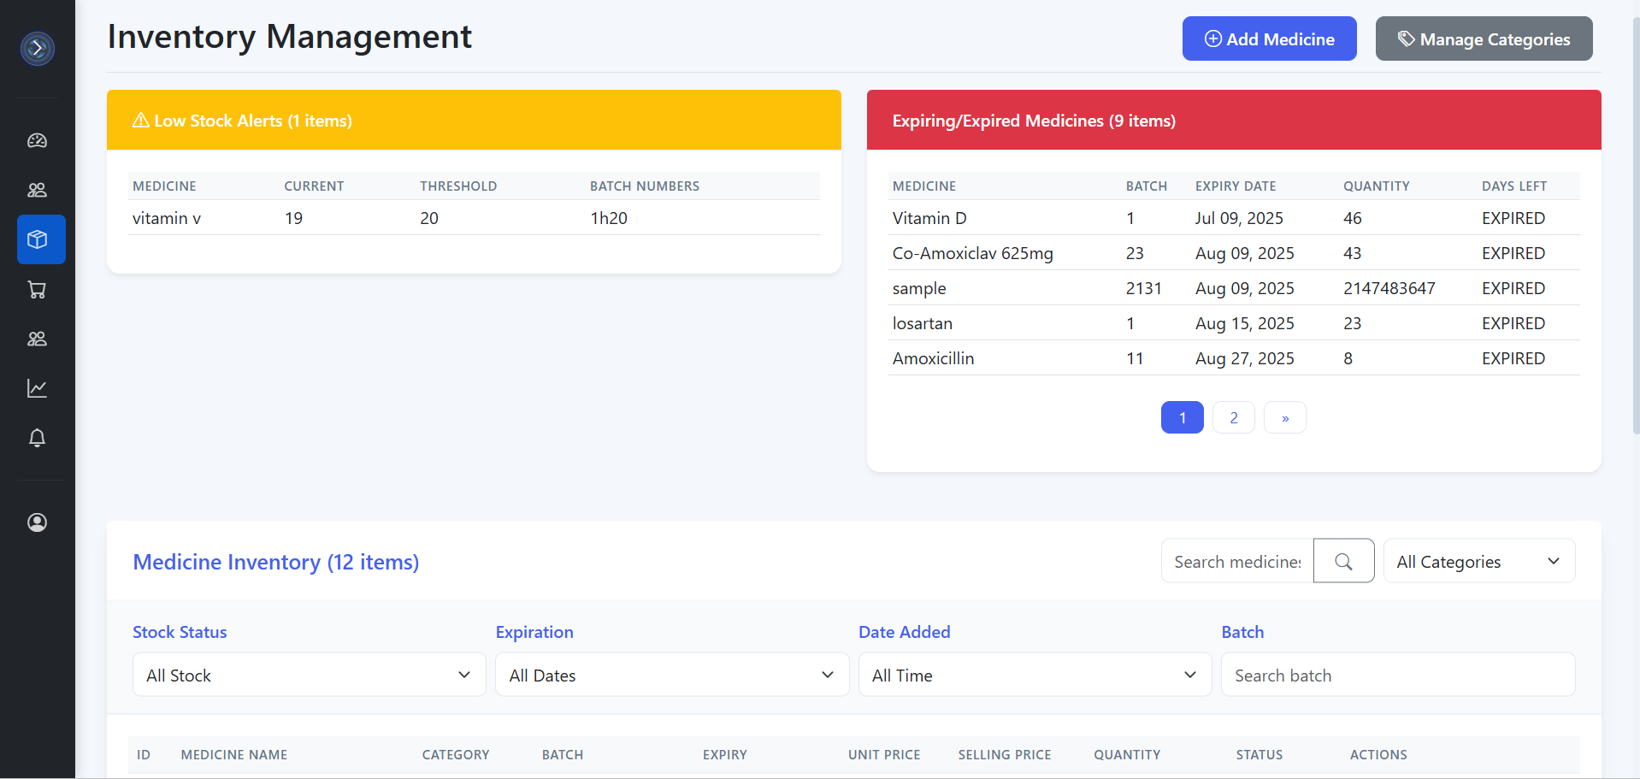Open the shopping cart sidebar icon
This screenshot has height=779, width=1640.
point(38,290)
